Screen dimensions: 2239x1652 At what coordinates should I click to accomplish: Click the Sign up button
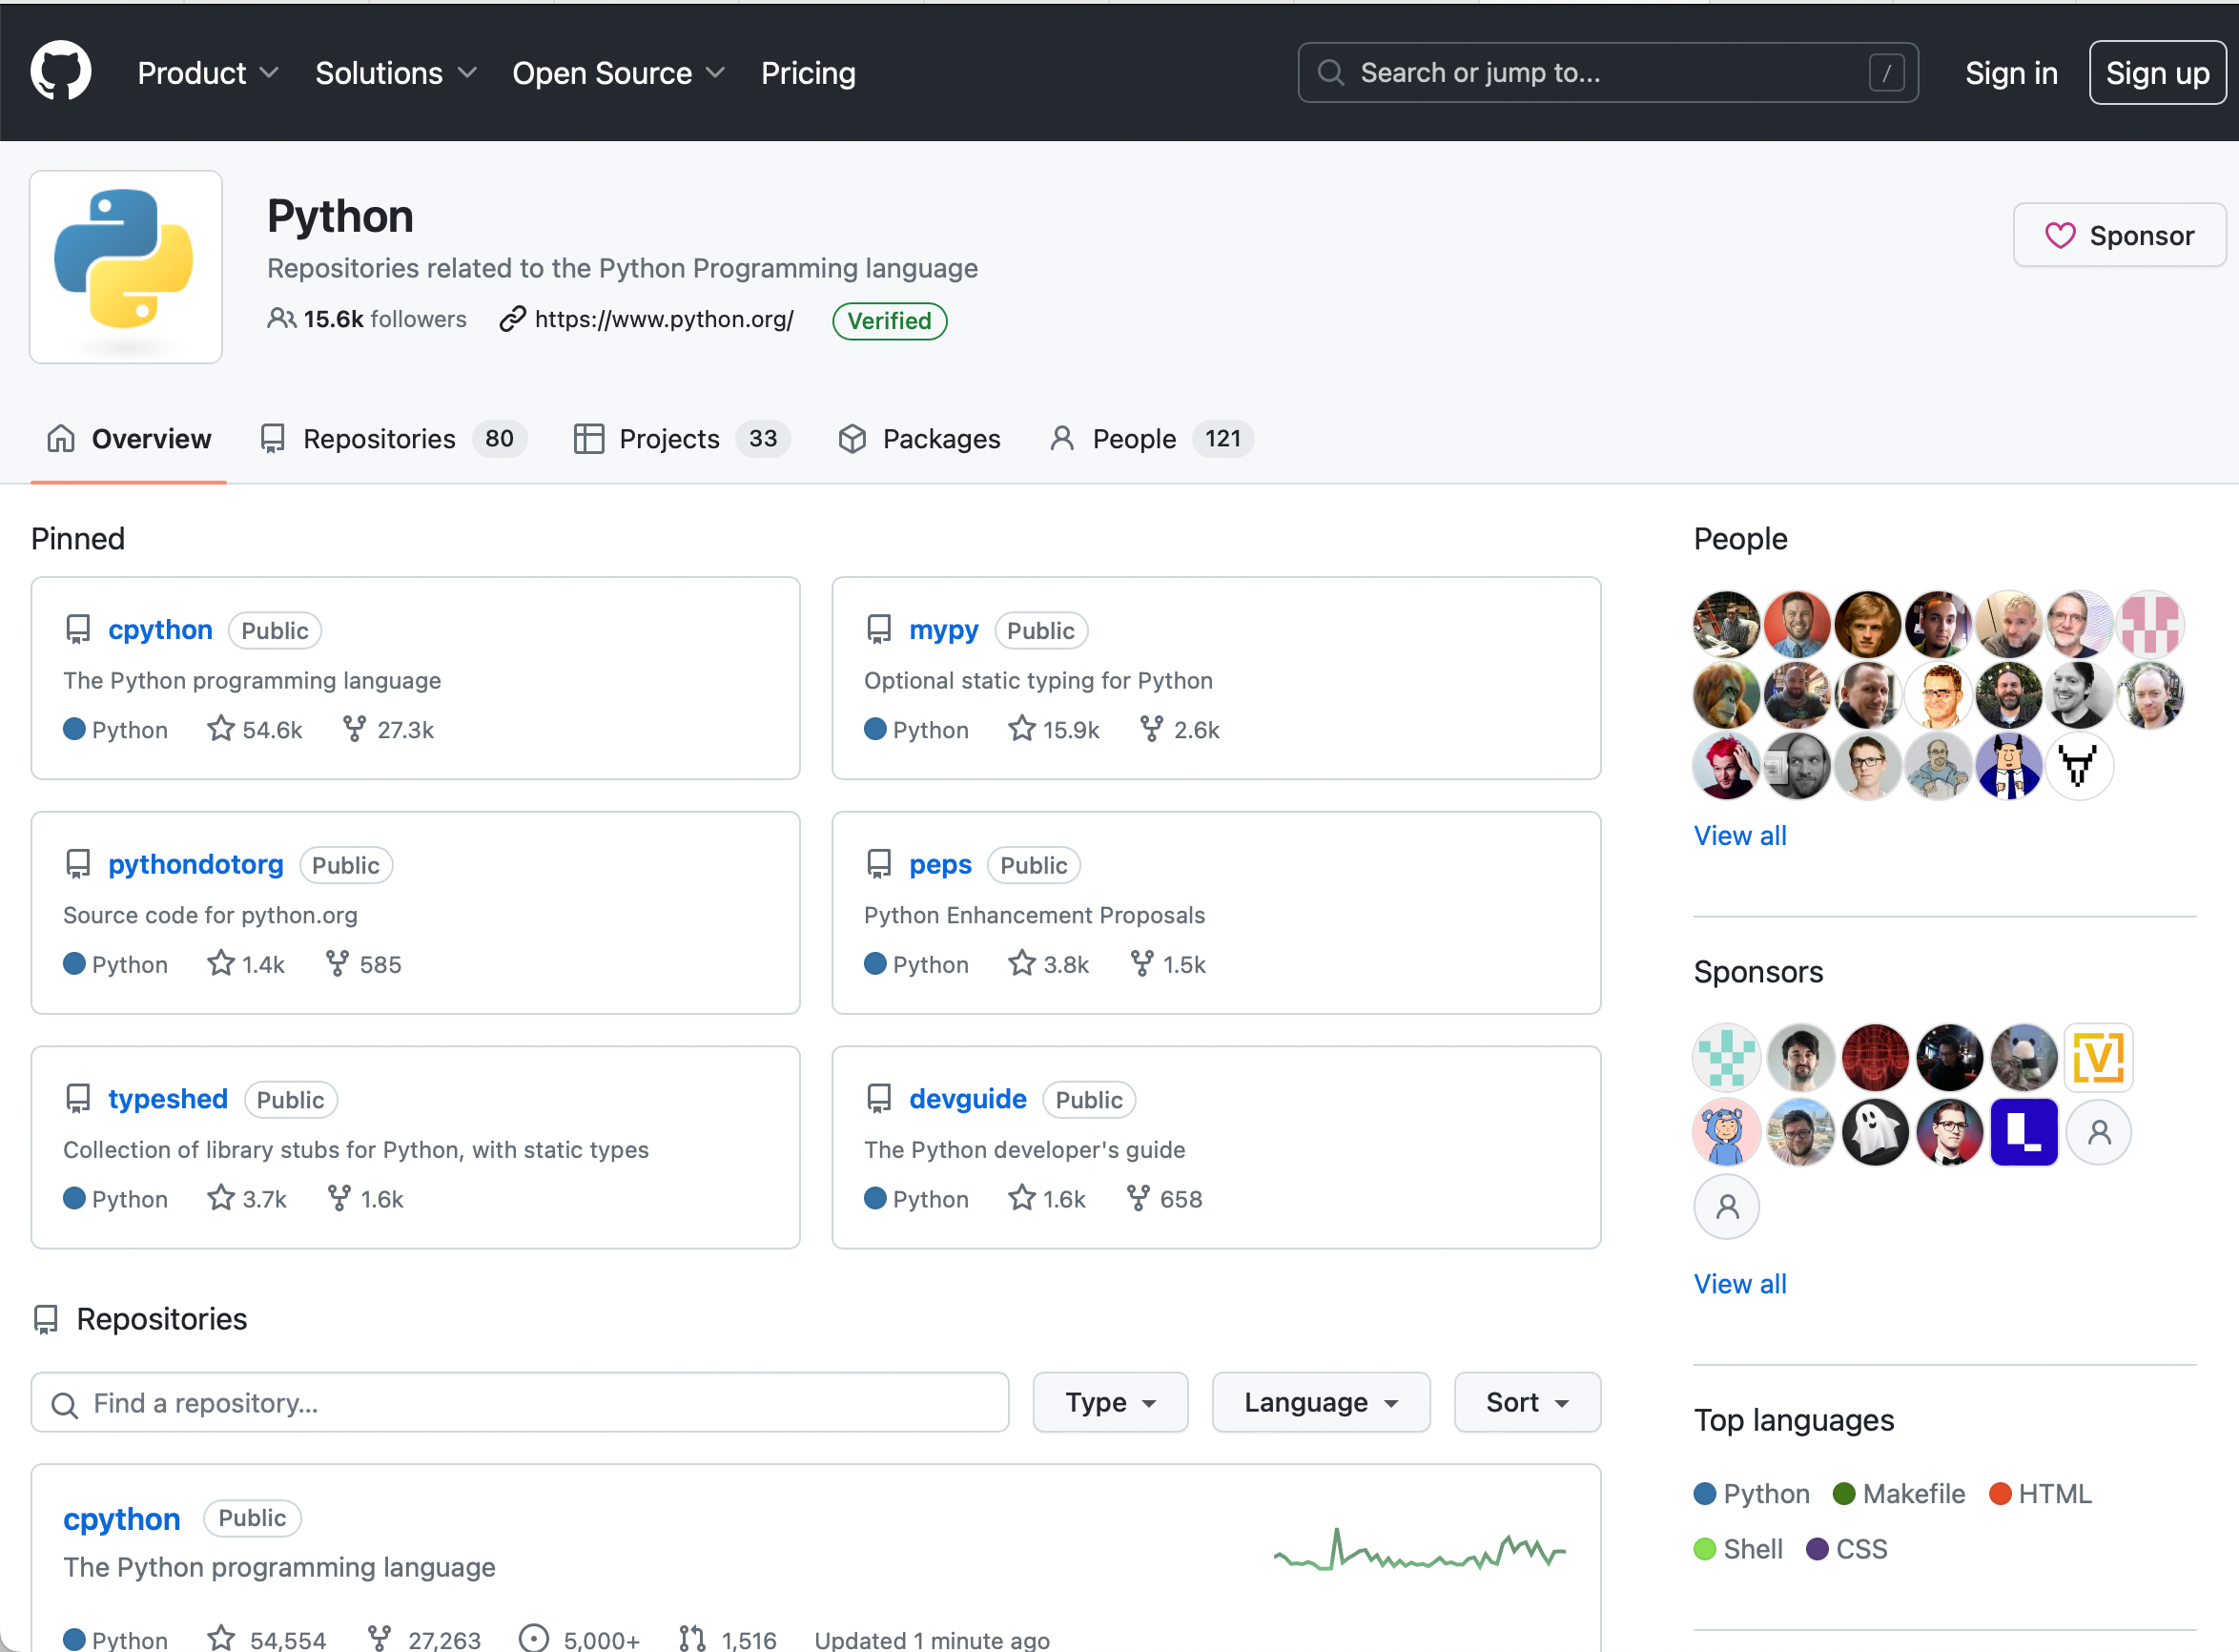click(x=2157, y=73)
